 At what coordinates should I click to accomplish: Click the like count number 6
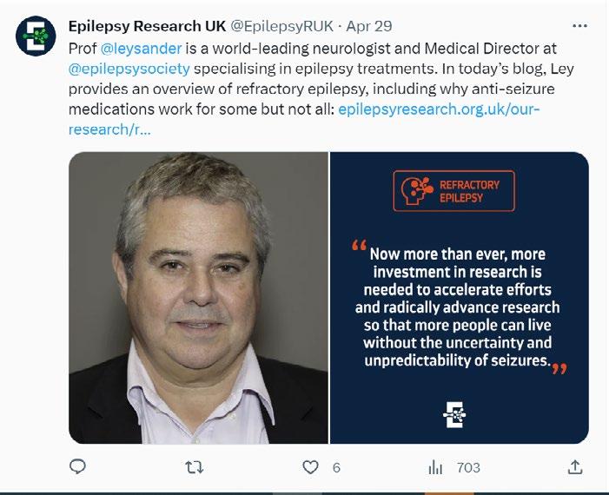pyautogui.click(x=336, y=467)
